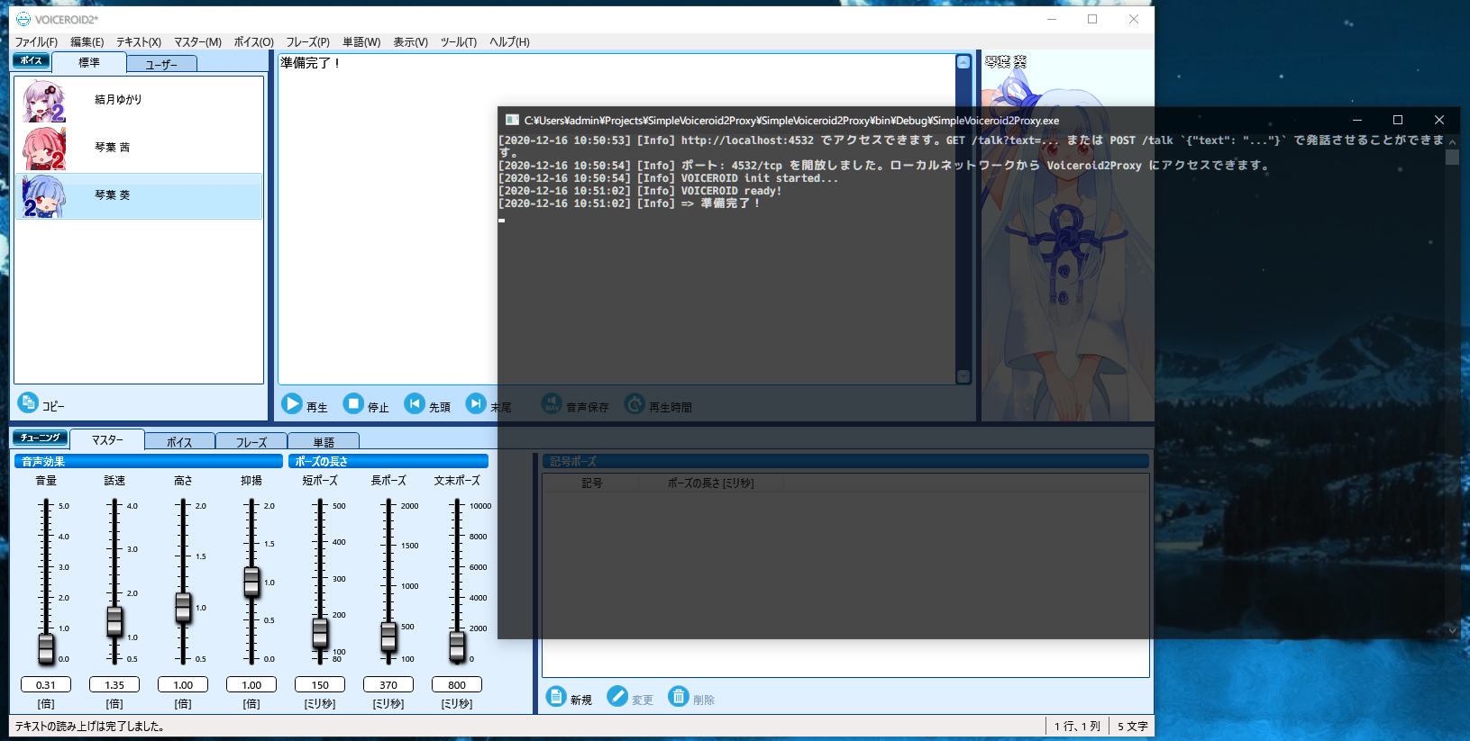Switch to the ユーザー voice tab
The height and width of the screenshot is (741, 1470).
click(x=161, y=64)
